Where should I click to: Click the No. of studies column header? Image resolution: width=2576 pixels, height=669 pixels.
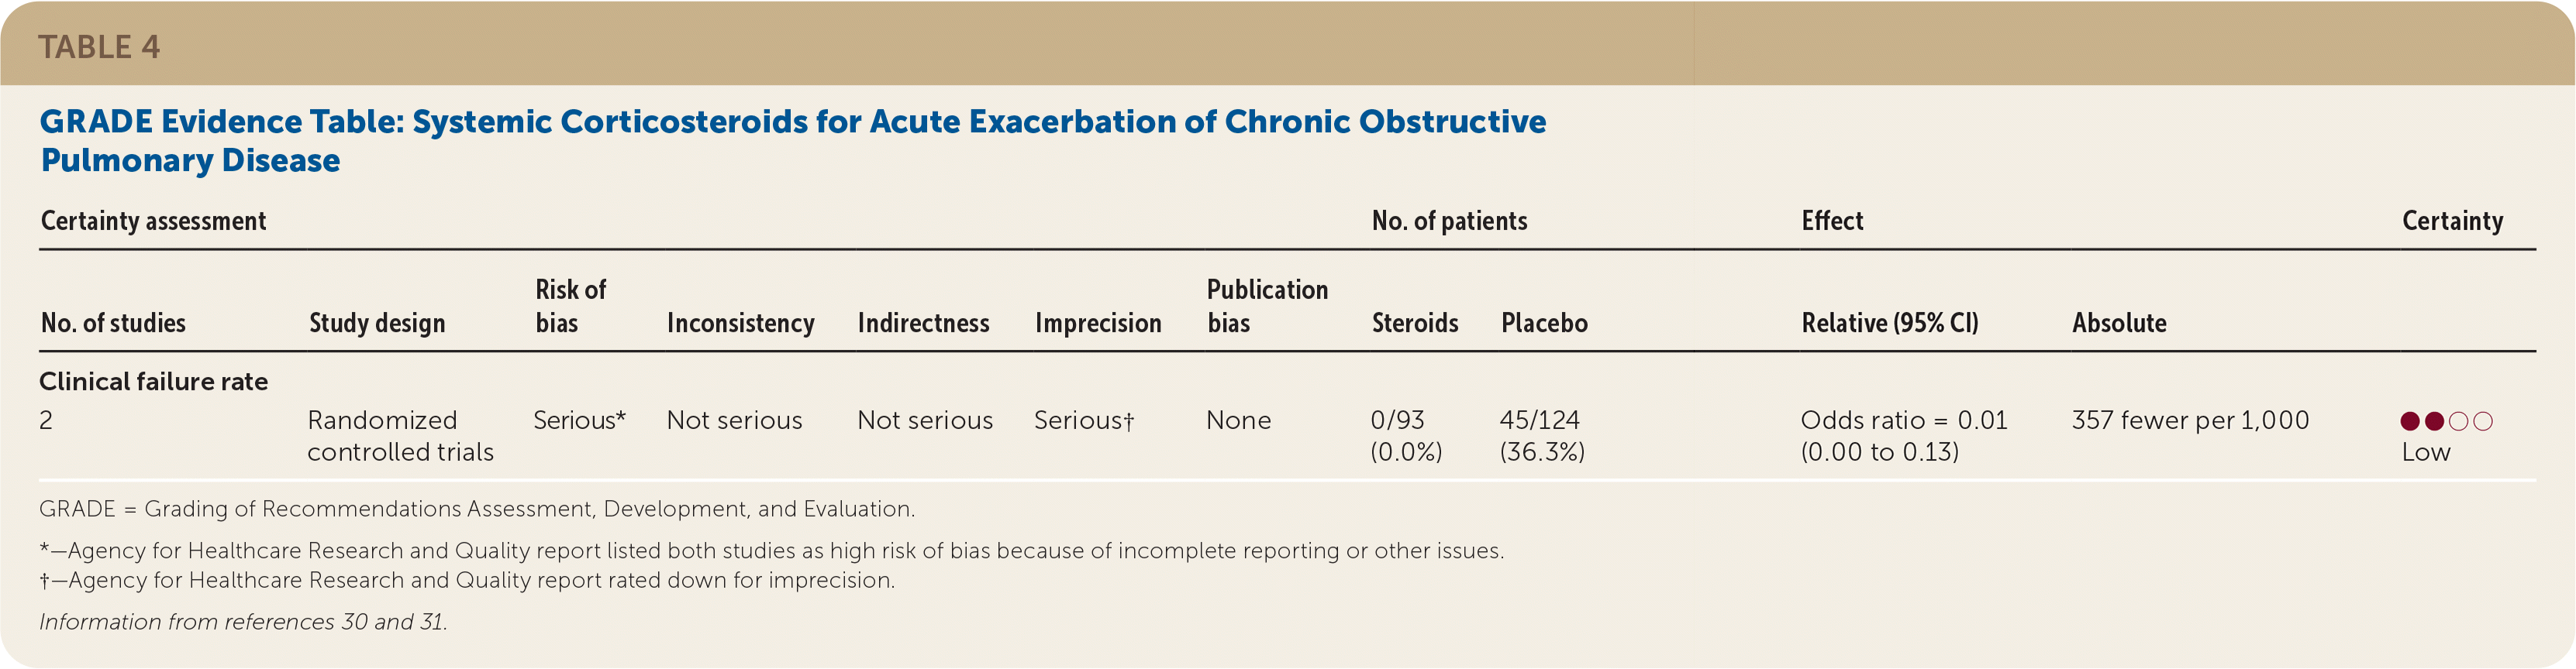click(x=113, y=323)
